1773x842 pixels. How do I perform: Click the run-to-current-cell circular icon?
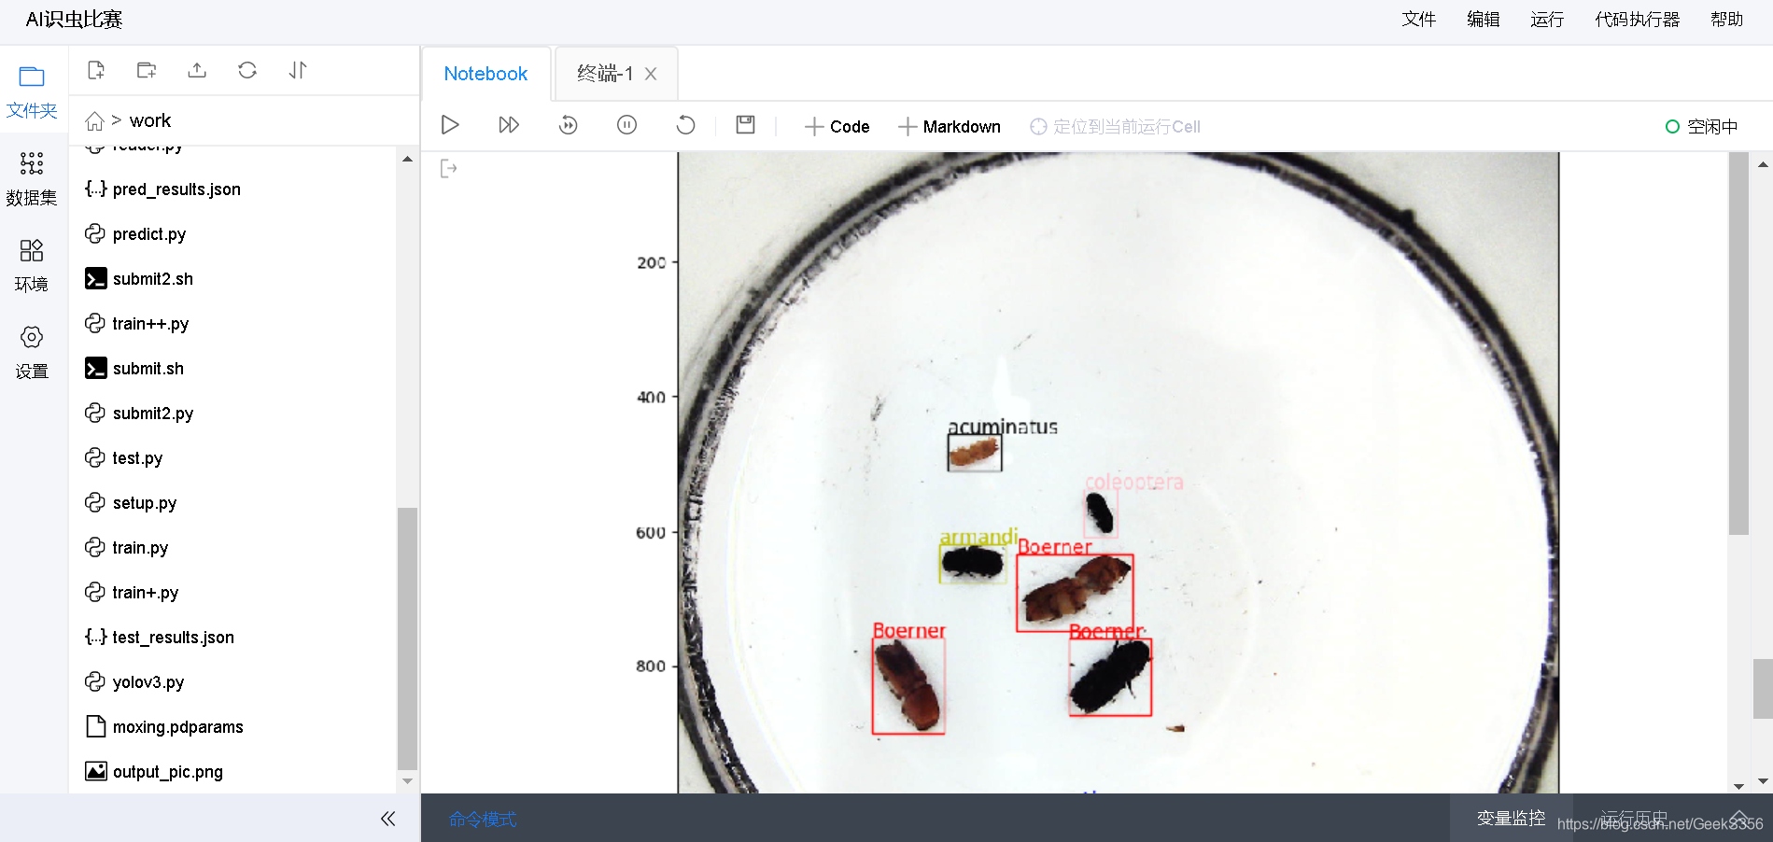click(568, 125)
